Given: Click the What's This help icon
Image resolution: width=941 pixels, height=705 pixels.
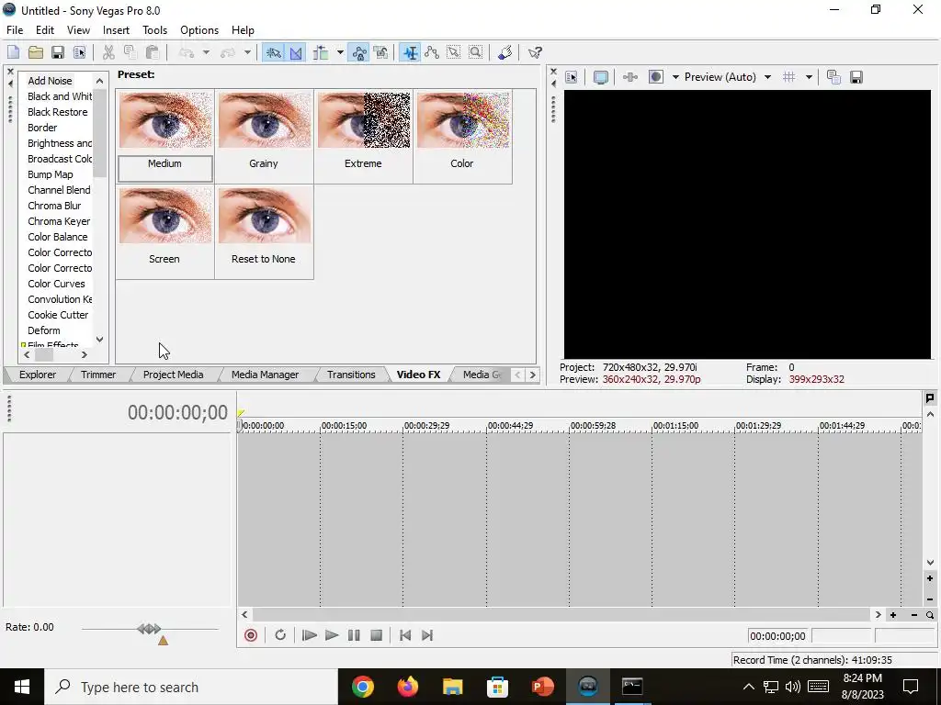Looking at the screenshot, I should tap(535, 52).
